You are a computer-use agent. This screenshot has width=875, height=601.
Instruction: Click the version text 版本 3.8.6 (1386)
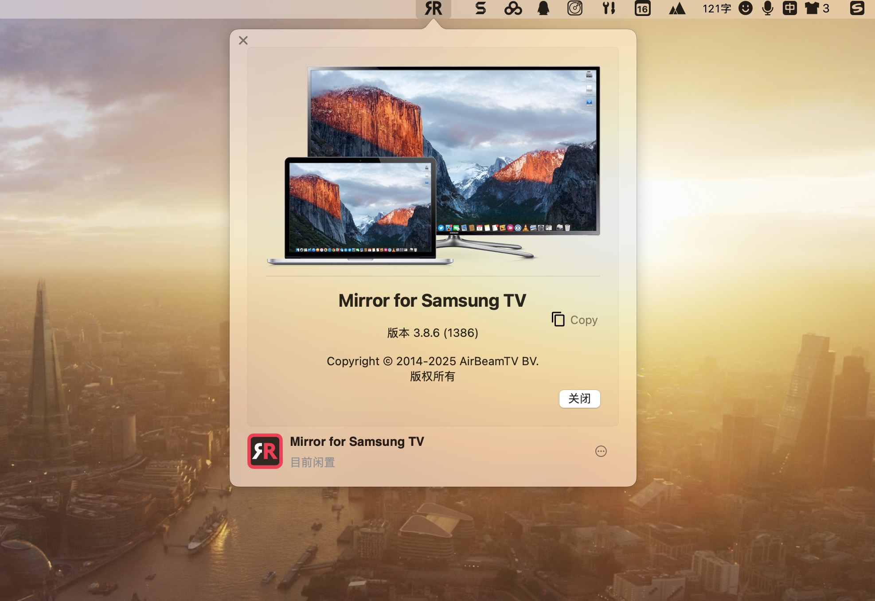433,333
